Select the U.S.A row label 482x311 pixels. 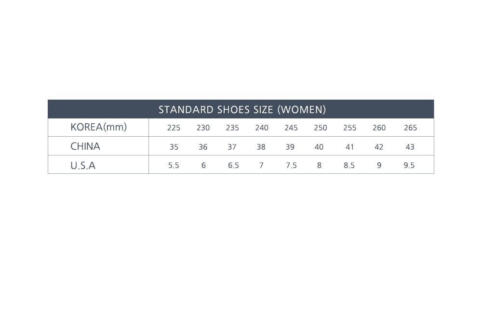pos(83,166)
